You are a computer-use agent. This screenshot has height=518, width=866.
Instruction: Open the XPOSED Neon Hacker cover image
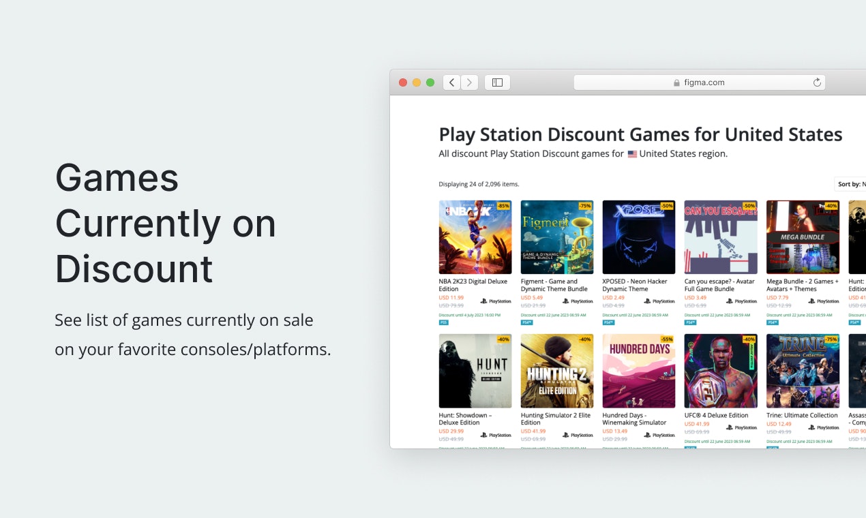639,237
